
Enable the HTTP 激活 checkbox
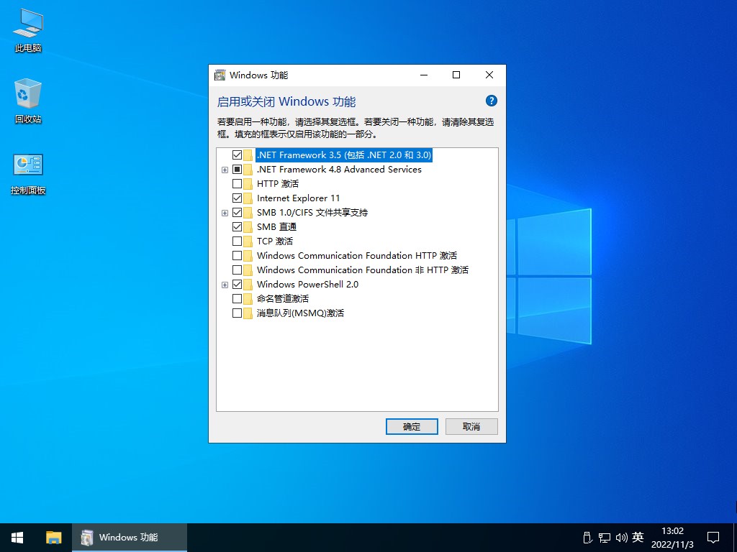[238, 184]
